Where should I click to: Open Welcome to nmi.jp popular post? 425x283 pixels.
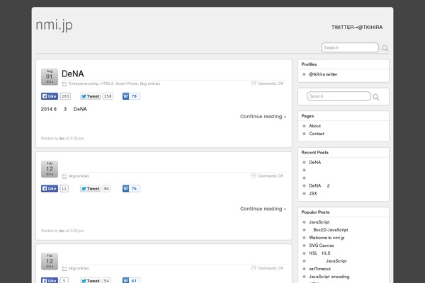pyautogui.click(x=327, y=238)
